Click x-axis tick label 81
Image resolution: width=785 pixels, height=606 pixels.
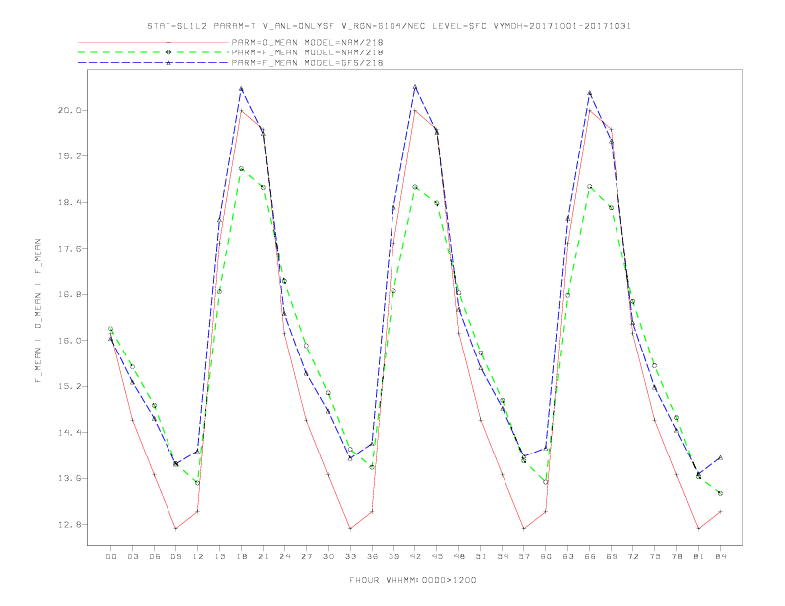(699, 556)
